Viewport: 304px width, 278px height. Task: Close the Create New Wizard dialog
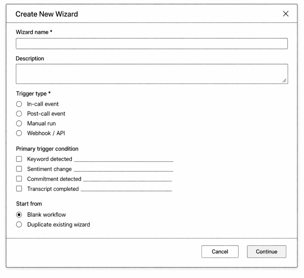(286, 14)
